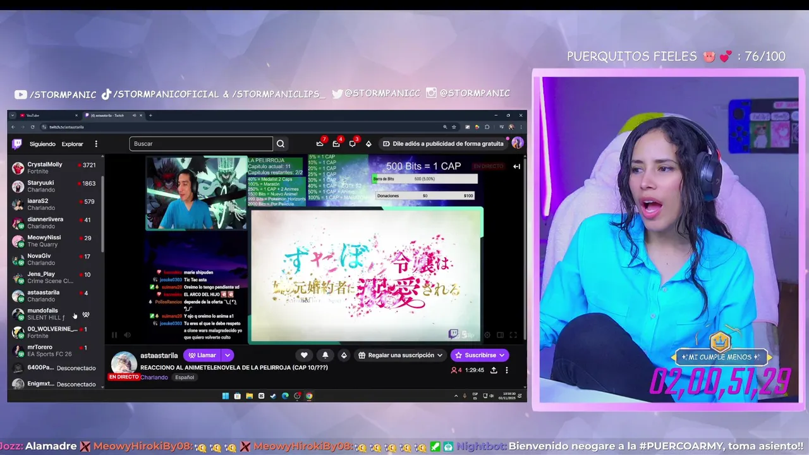Open dianneriivera channel in sidebar
The image size is (809, 455).
point(56,222)
